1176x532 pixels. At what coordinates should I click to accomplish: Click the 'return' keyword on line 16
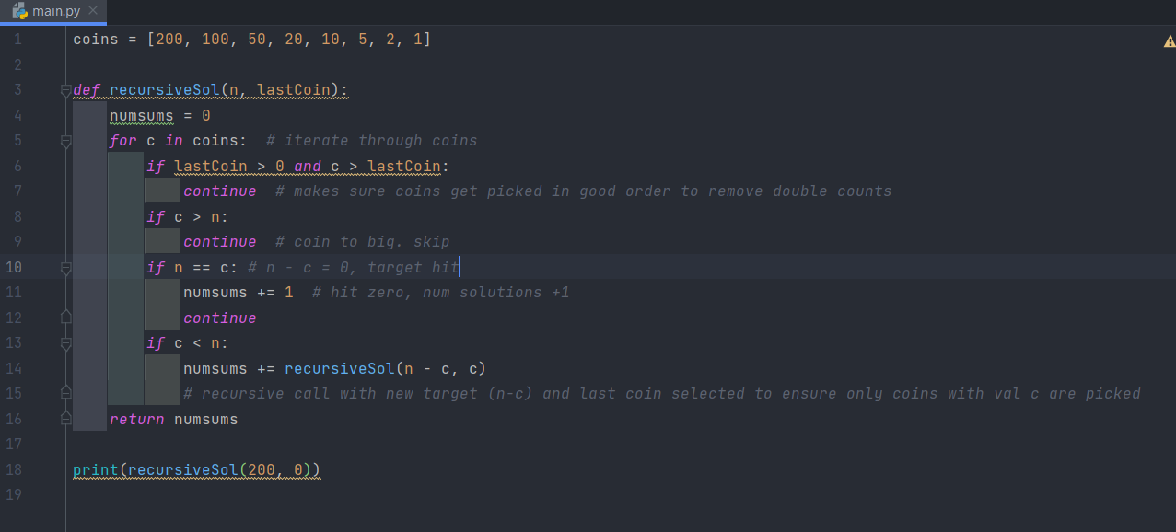click(x=136, y=419)
